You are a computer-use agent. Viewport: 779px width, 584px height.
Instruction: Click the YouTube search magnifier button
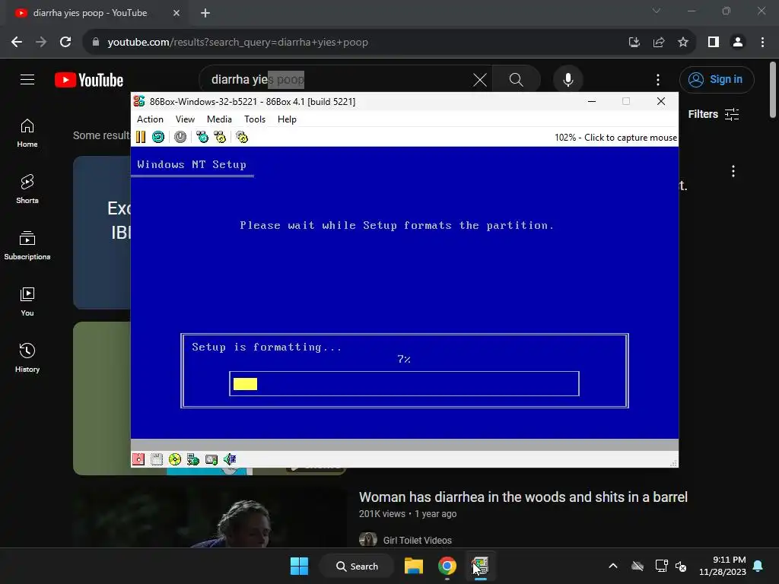point(517,79)
